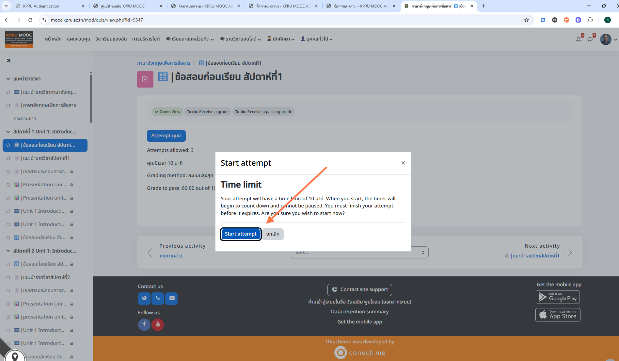Click the Attempt quiz button
This screenshot has width=619, height=361.
pos(166,136)
